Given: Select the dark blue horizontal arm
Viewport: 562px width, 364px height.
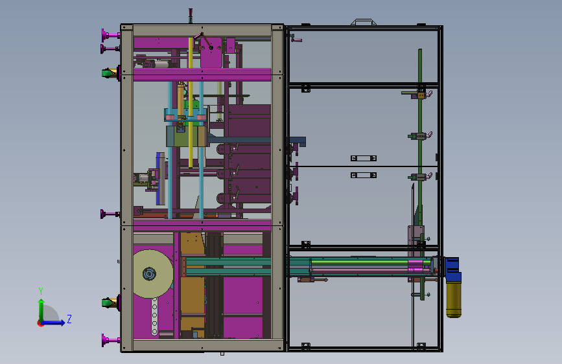Looking at the screenshot, I should click(257, 140).
